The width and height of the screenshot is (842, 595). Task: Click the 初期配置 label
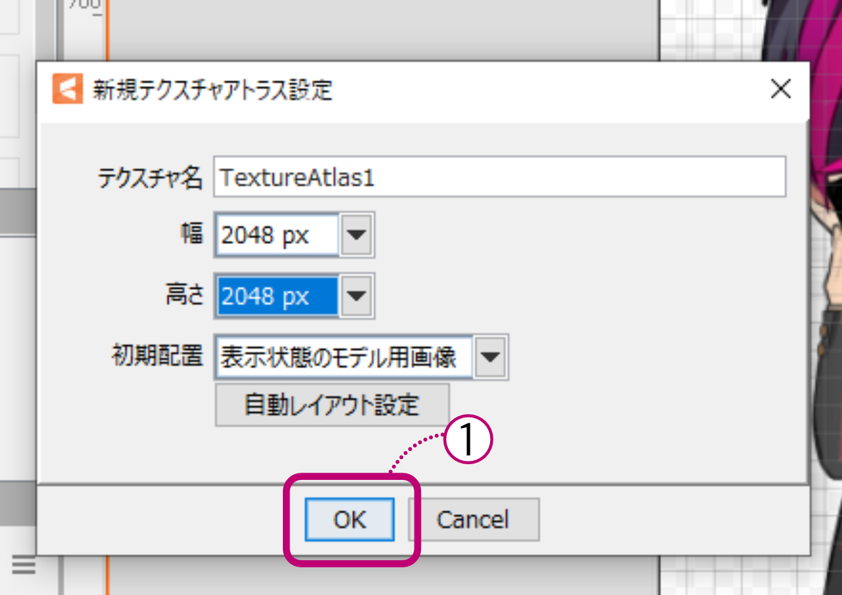pos(157,357)
